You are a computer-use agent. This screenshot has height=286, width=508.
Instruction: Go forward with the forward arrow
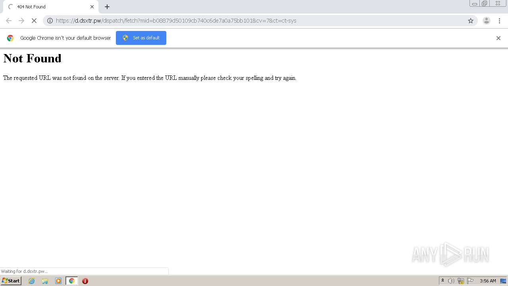pos(21,21)
